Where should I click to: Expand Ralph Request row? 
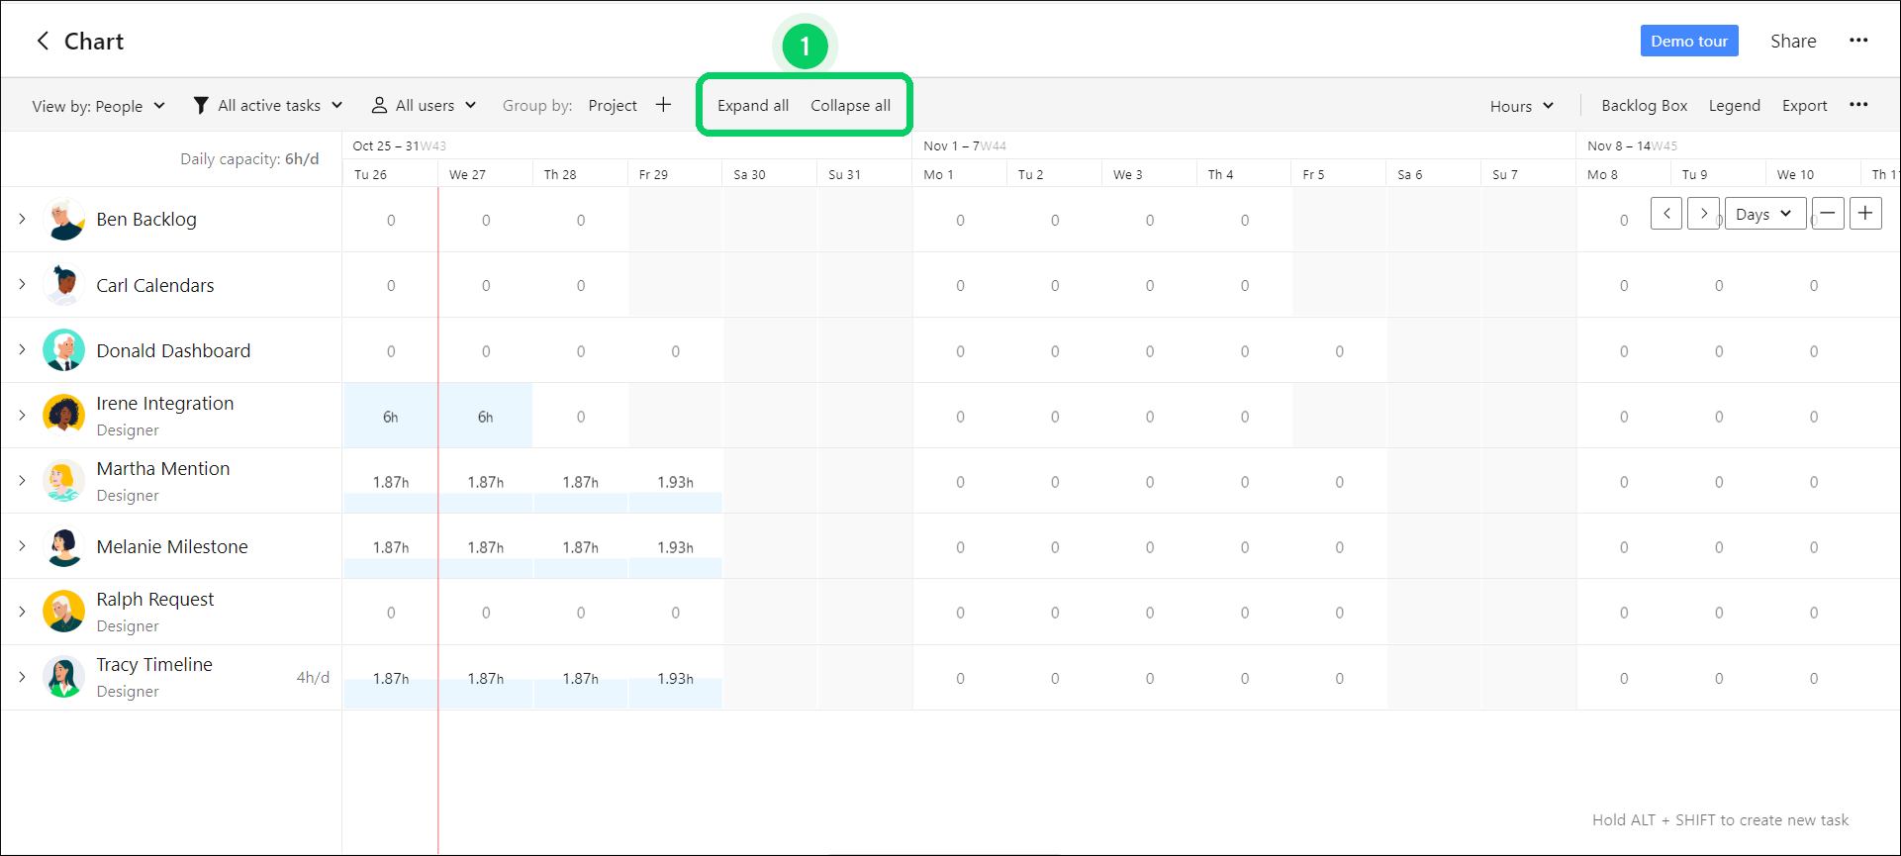pyautogui.click(x=22, y=611)
